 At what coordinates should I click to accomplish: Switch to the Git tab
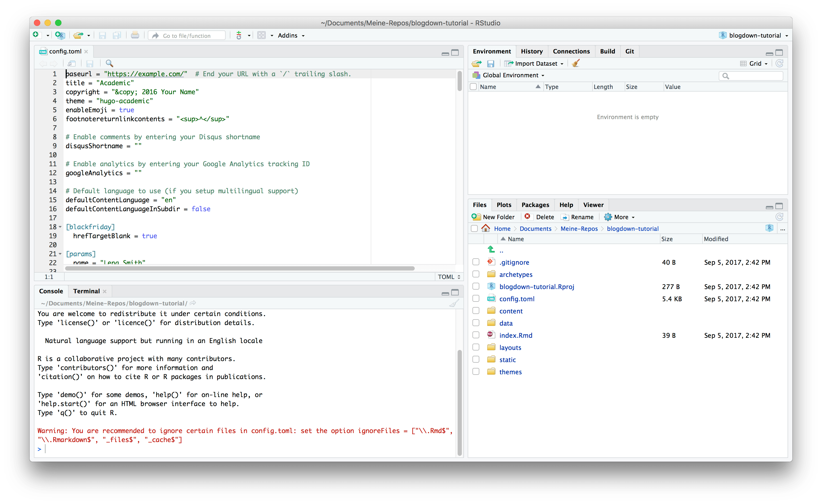(x=629, y=51)
